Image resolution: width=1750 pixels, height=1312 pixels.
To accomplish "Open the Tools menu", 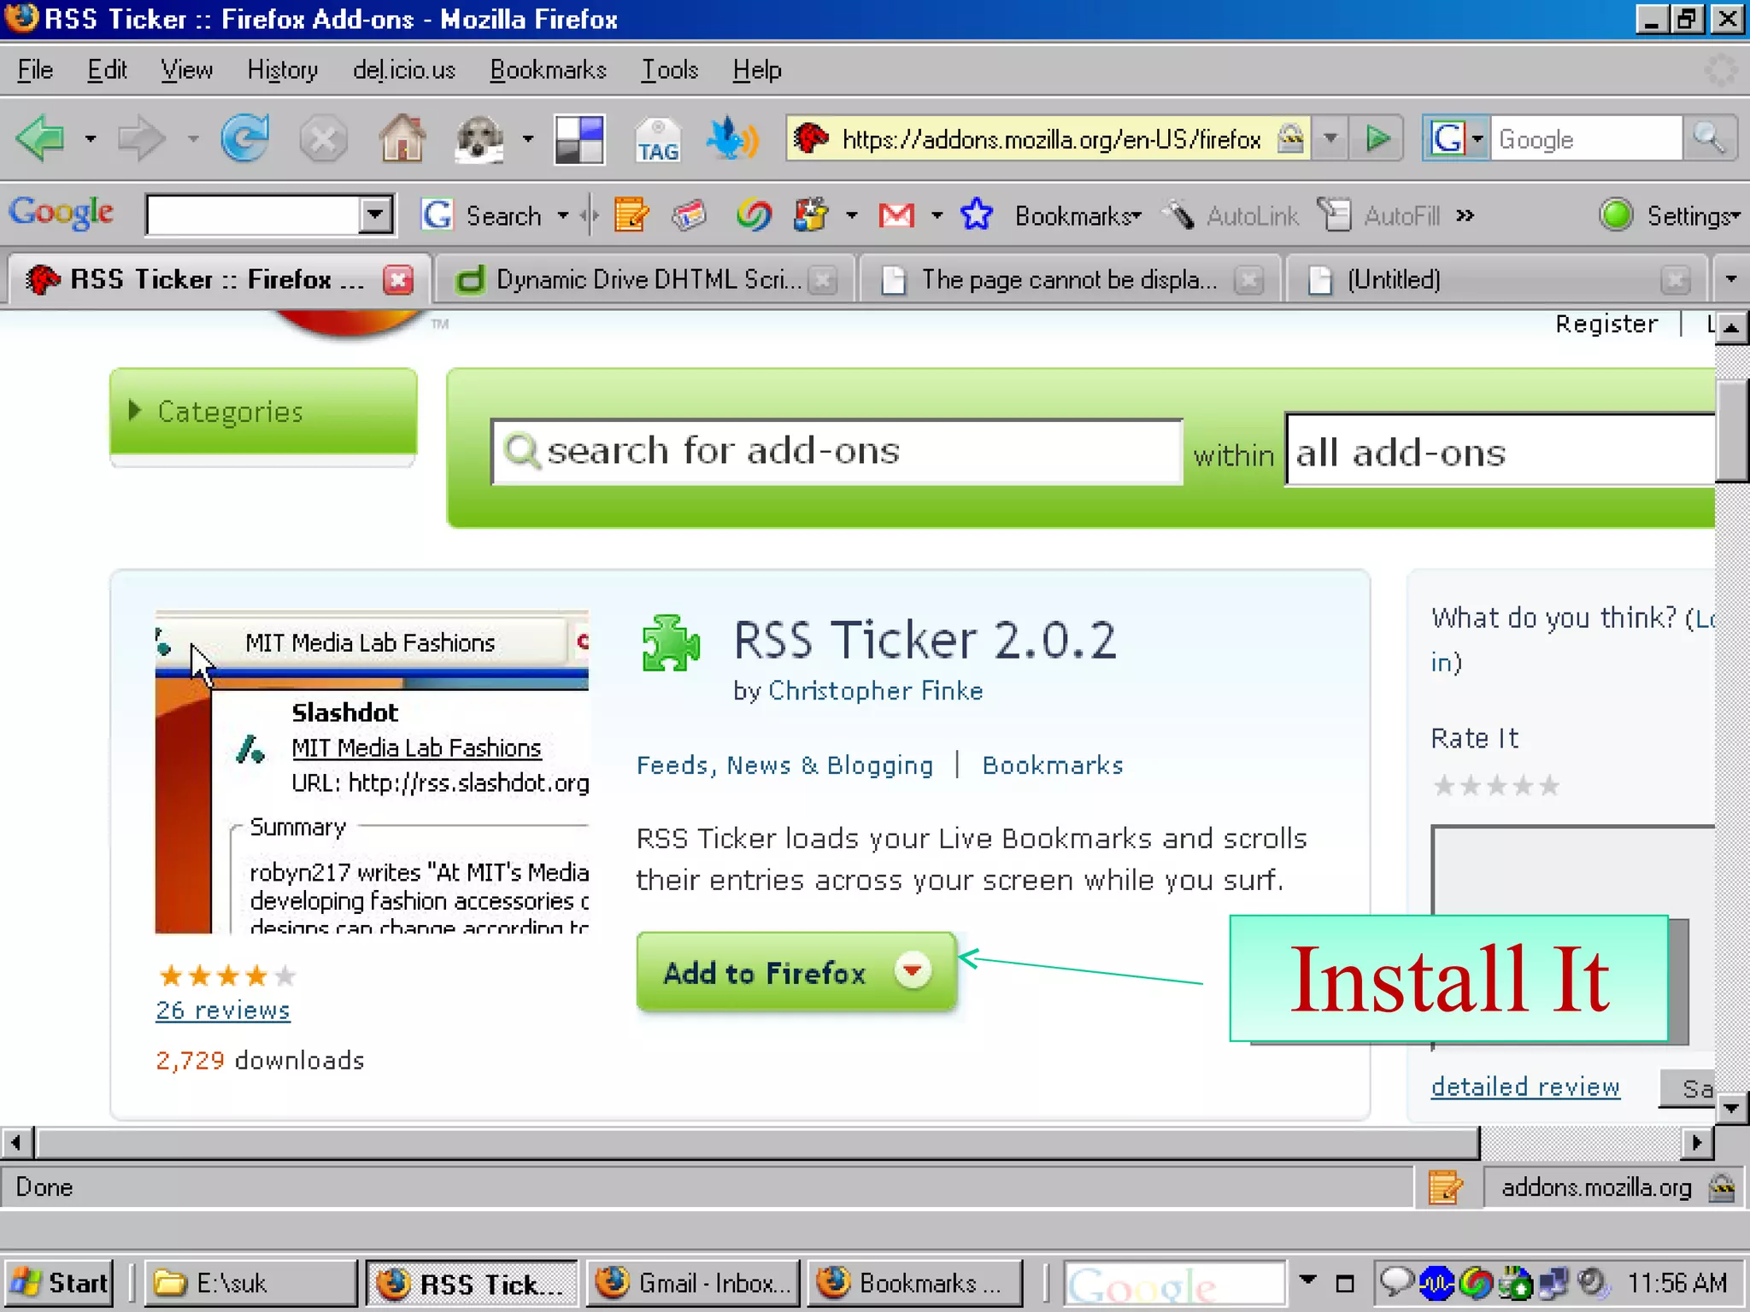I will click(670, 70).
